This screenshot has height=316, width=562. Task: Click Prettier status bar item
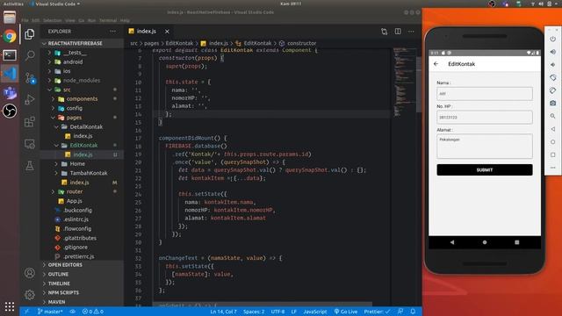[377, 312]
